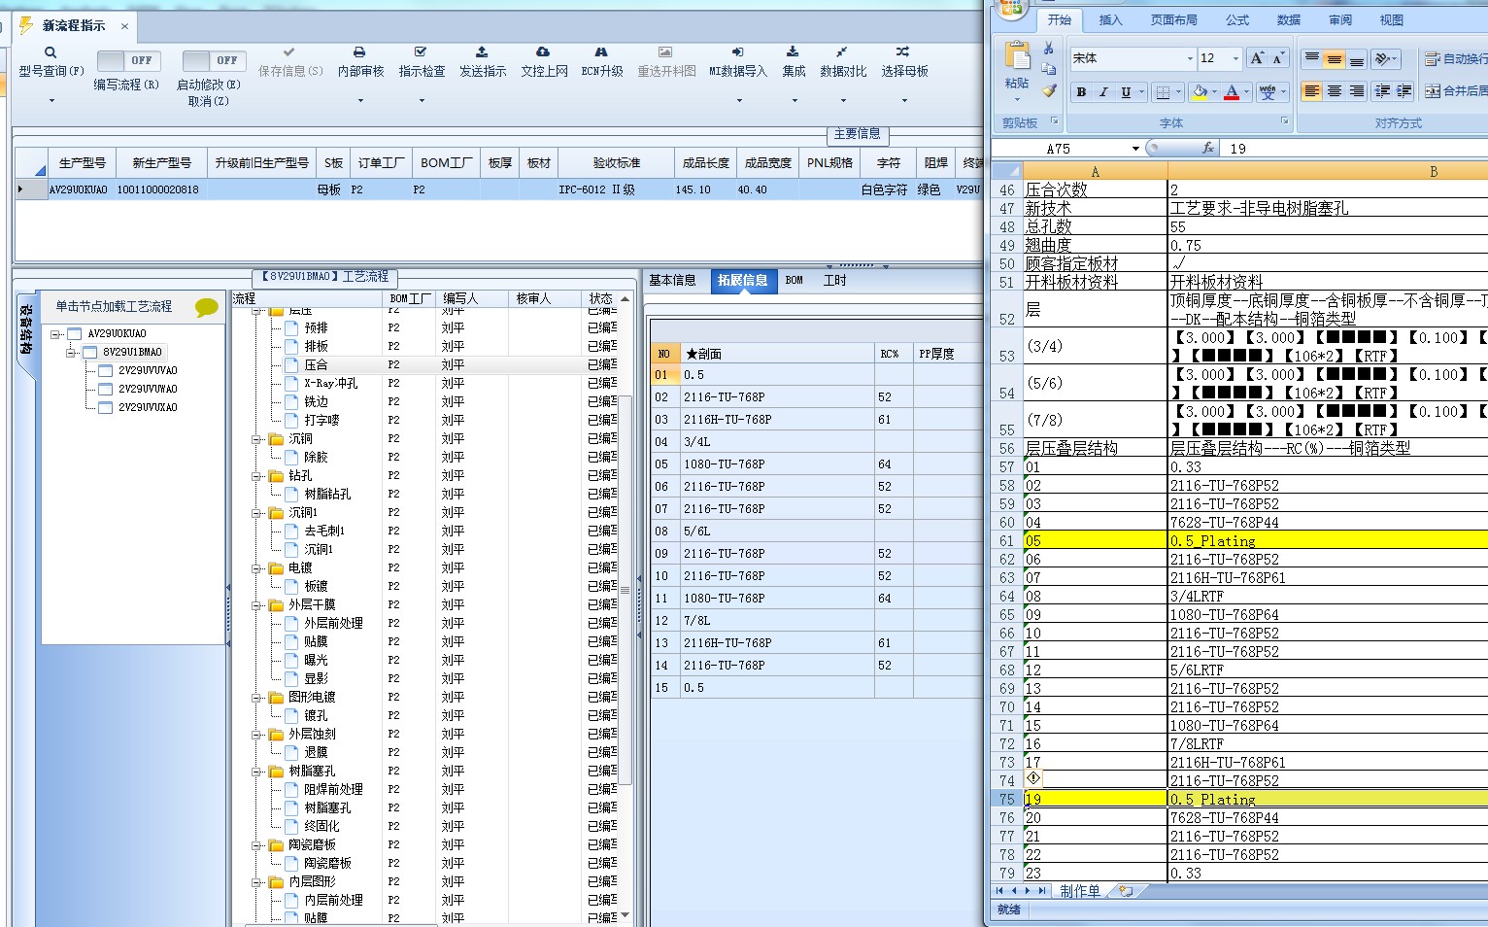Click the yellow fill color button
This screenshot has height=927, width=1488.
click(1200, 92)
